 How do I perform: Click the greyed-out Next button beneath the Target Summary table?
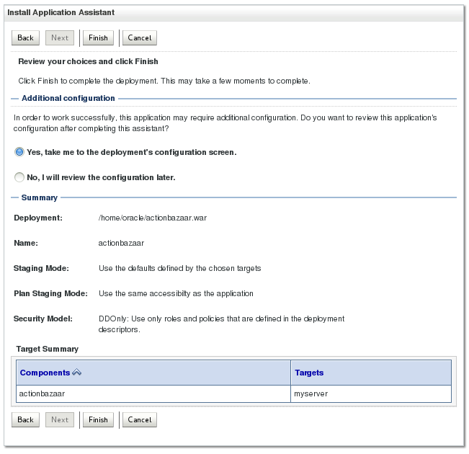[60, 419]
